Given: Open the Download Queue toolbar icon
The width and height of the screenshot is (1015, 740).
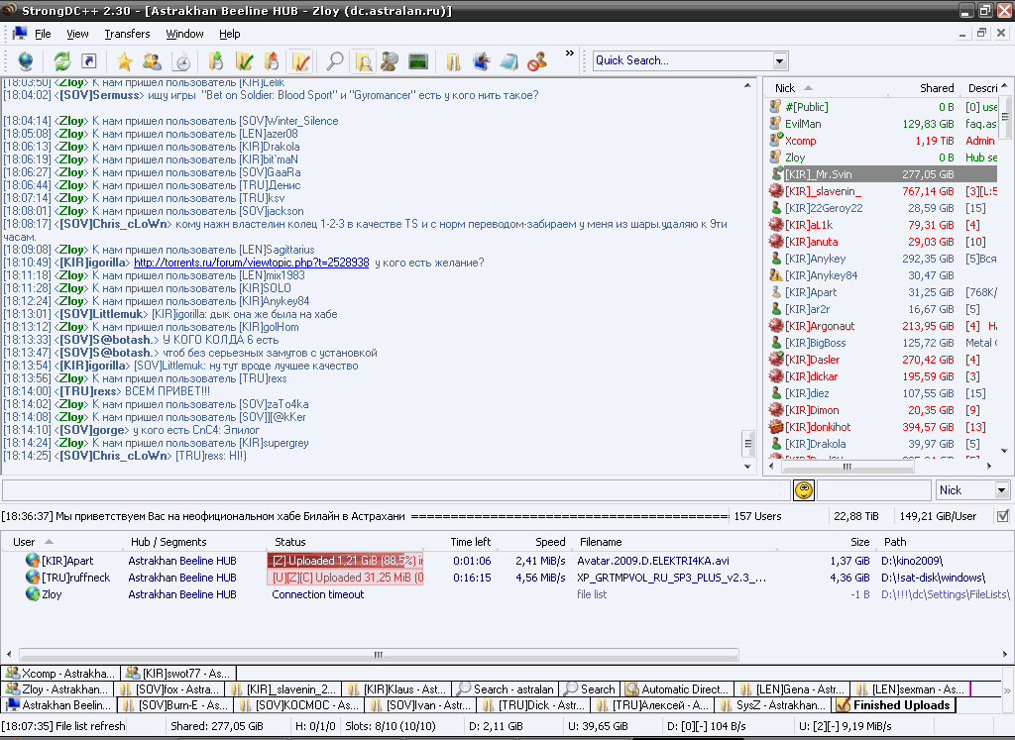Looking at the screenshot, I should coord(216,61).
